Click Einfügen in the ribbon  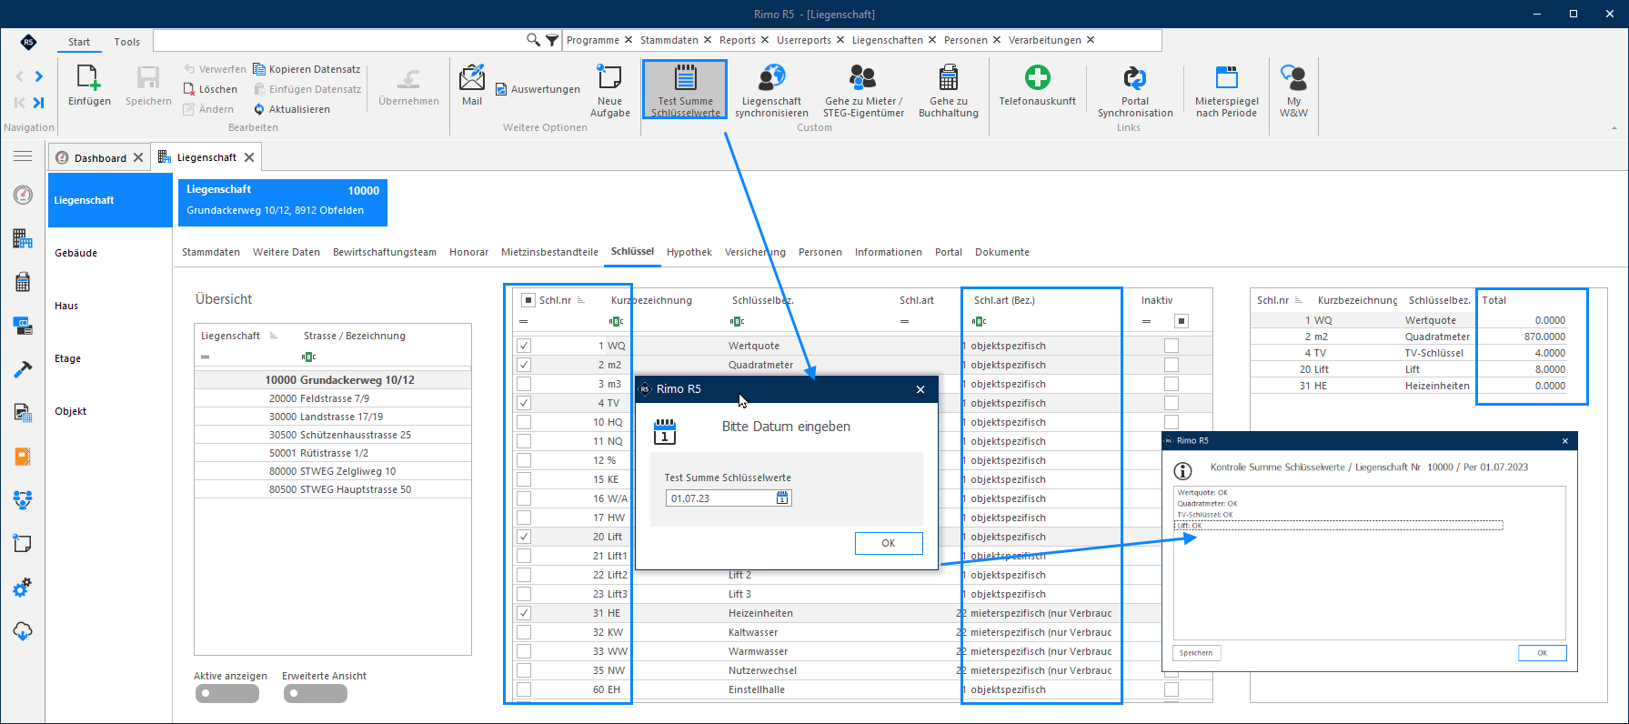point(89,85)
